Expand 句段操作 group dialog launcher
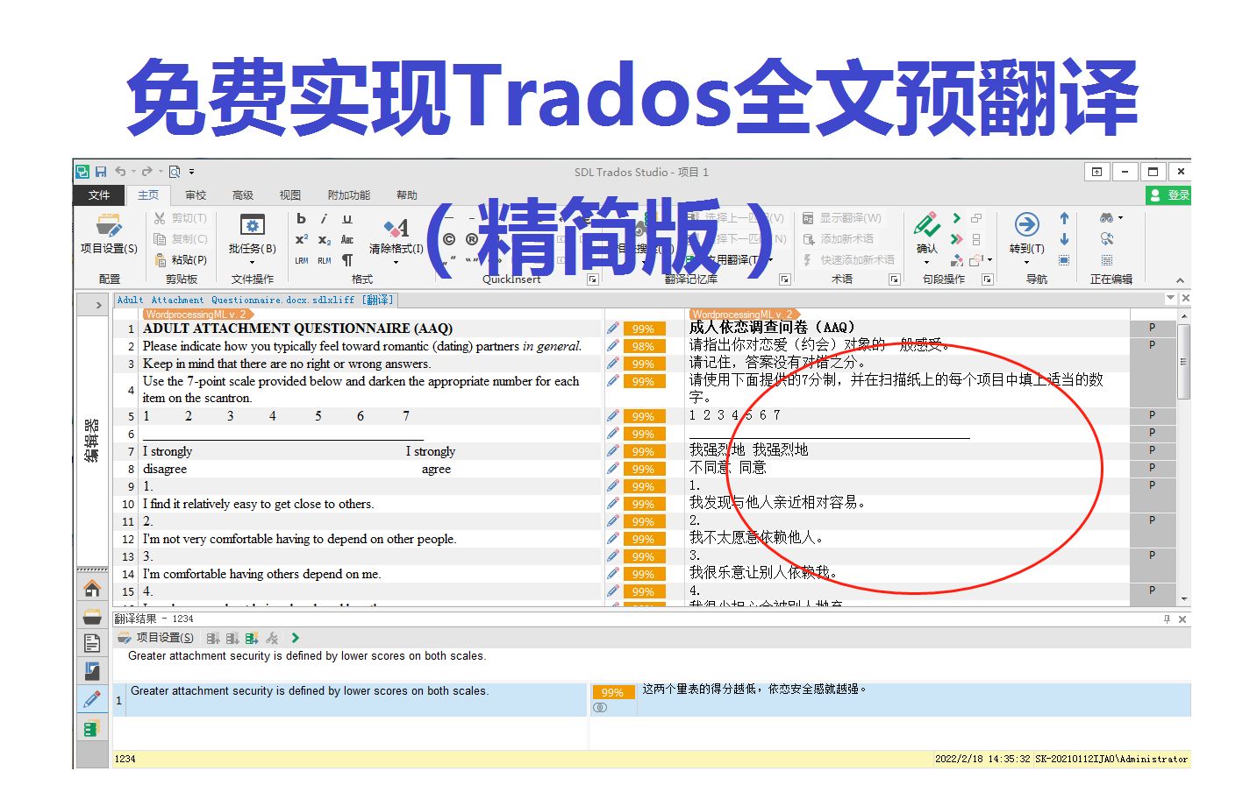Image resolution: width=1257 pixels, height=785 pixels. tap(988, 279)
